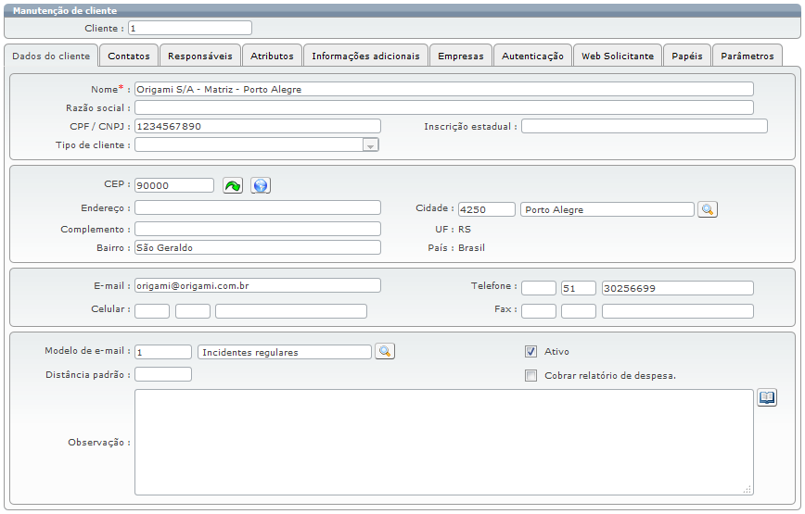Screen dimensions: 805x514
Task: Focus the Razão social field
Action: [444, 107]
